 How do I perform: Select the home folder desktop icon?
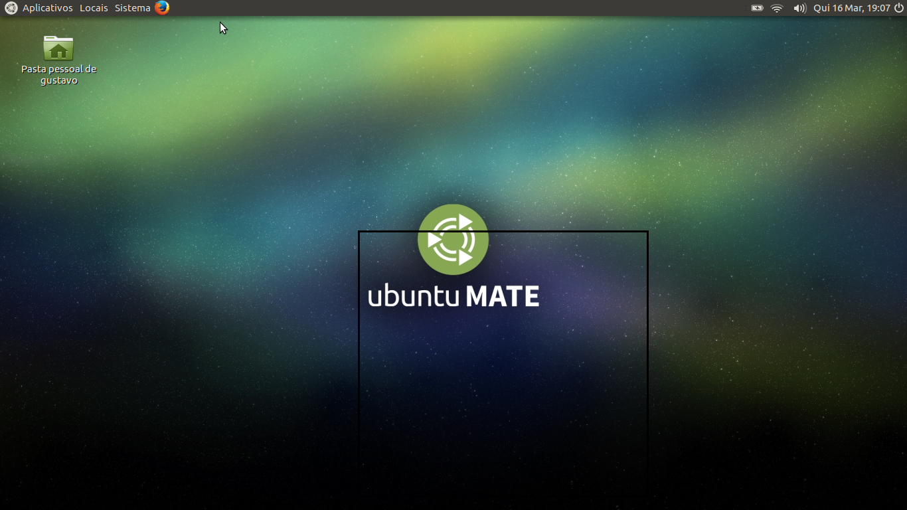(x=58, y=48)
